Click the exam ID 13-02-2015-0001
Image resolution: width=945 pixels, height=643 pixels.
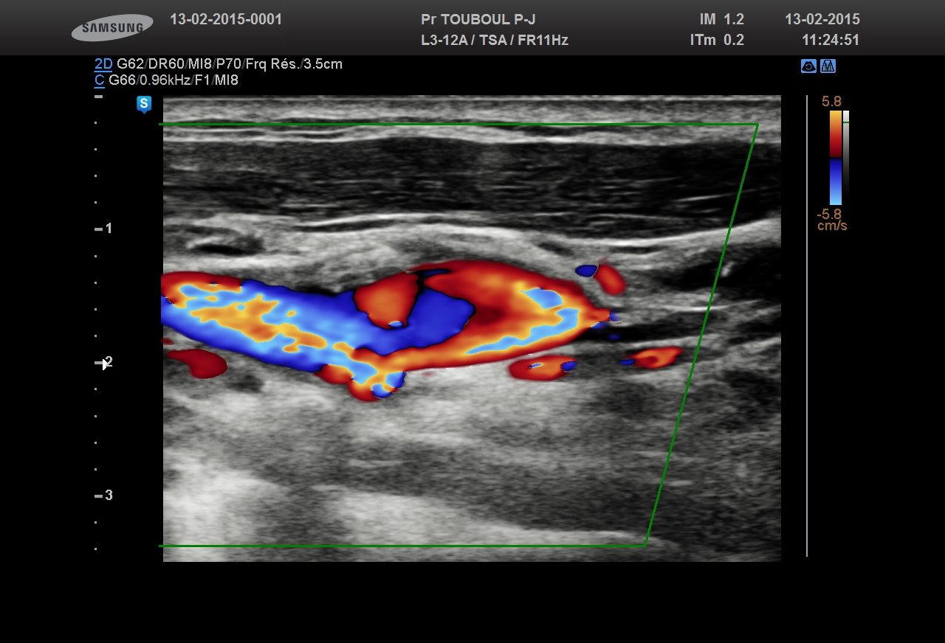pos(226,19)
